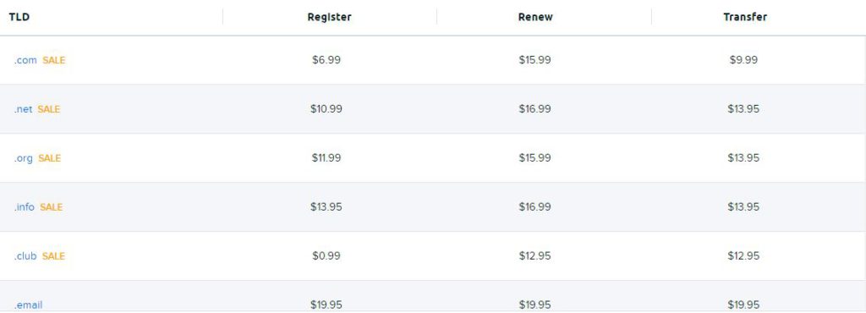Click the SALE badge next to .info
866x313 pixels.
[52, 207]
